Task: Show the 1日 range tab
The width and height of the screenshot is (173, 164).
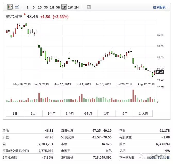Action: point(15,113)
